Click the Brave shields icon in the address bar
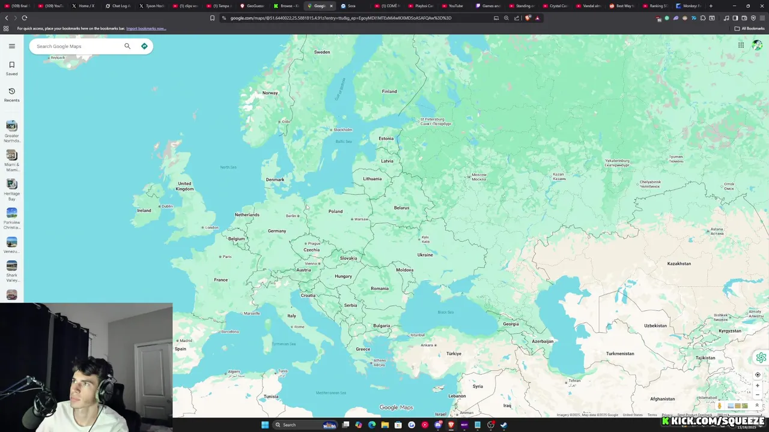This screenshot has height=432, width=769. click(x=528, y=18)
